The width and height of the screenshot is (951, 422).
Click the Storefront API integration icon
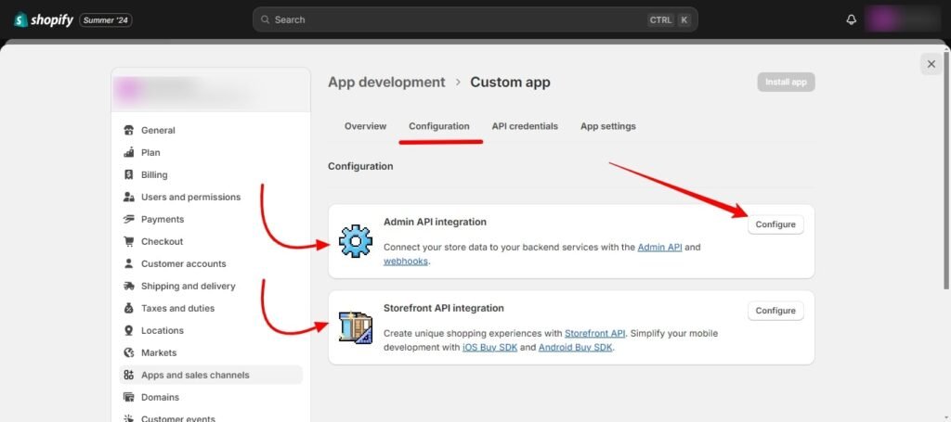point(356,327)
